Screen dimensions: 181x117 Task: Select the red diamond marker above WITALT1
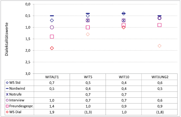tap(52, 48)
